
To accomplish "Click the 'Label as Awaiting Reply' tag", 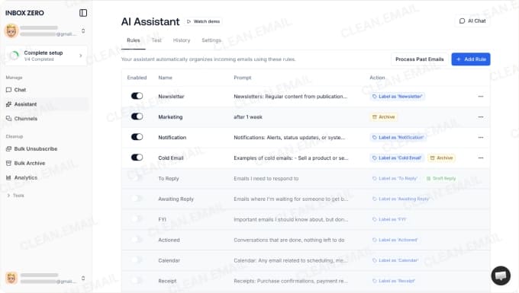I will [401, 199].
